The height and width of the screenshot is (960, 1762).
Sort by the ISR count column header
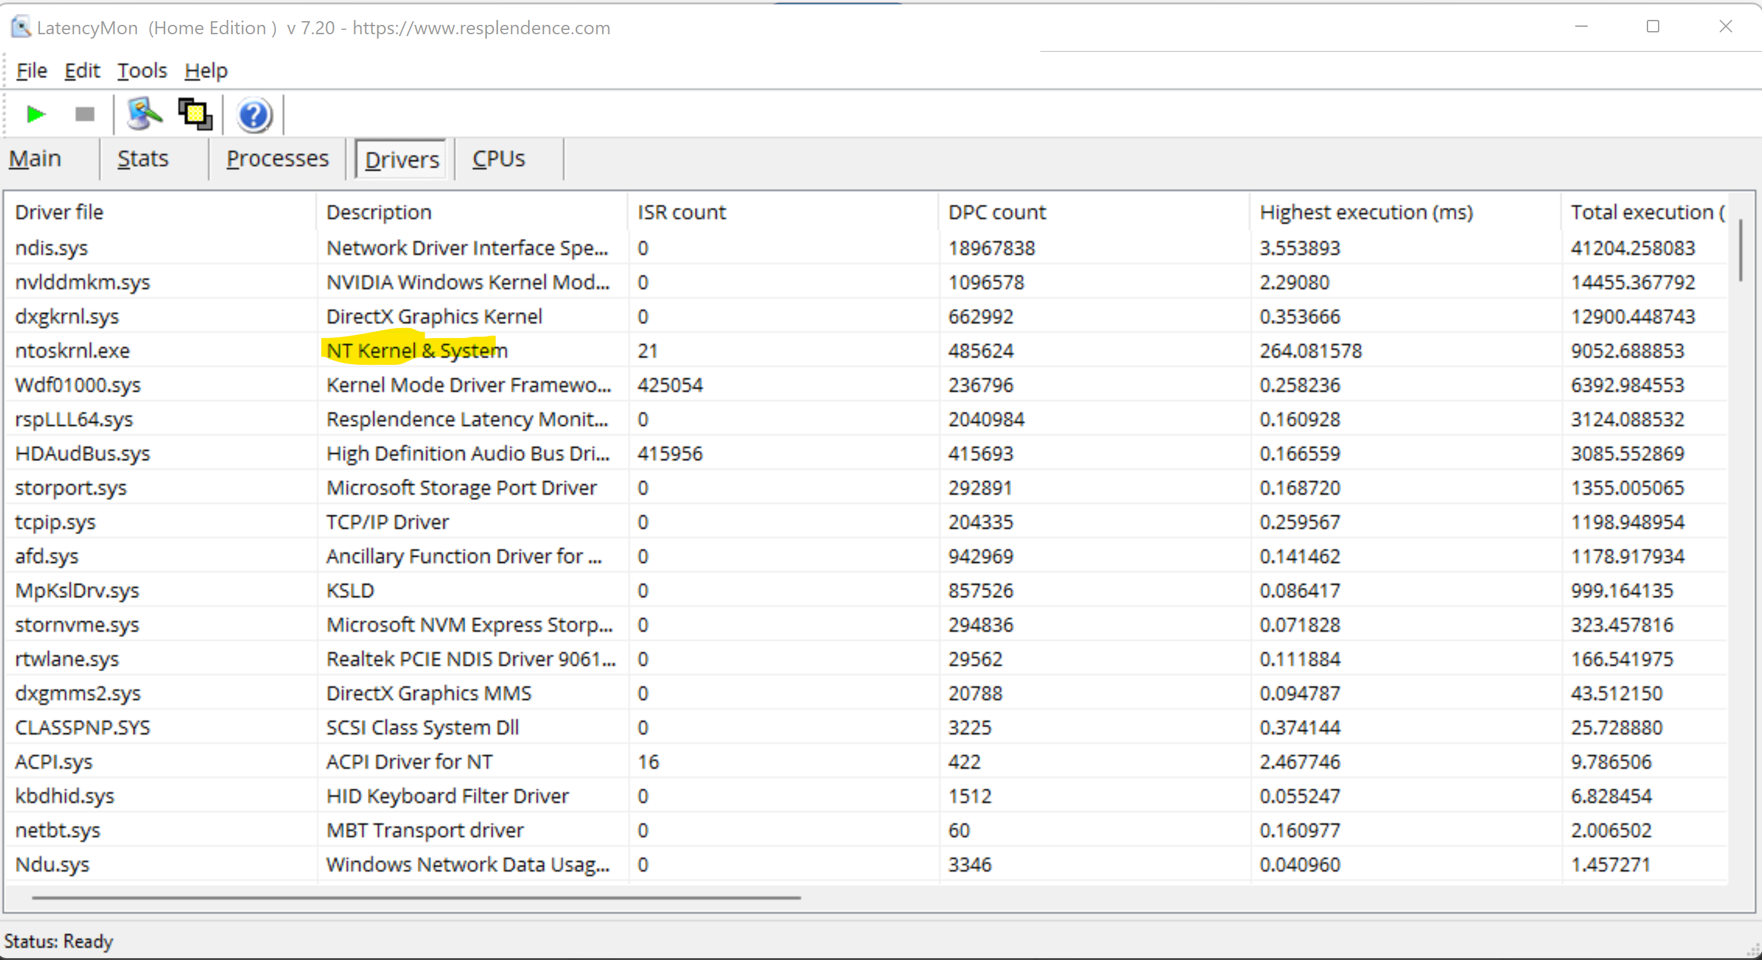click(x=783, y=212)
